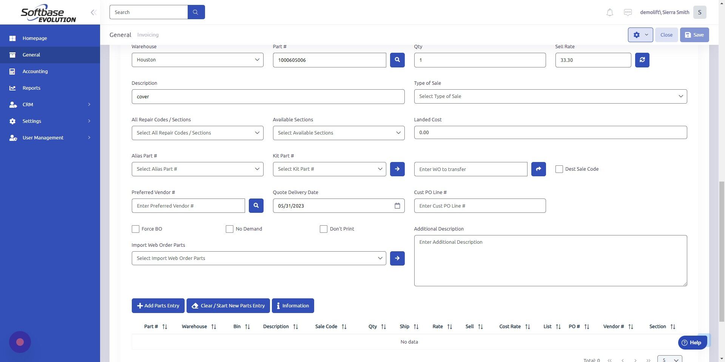Click the notifications bell icon
Screen dimensions: 725x362
[x=609, y=12]
